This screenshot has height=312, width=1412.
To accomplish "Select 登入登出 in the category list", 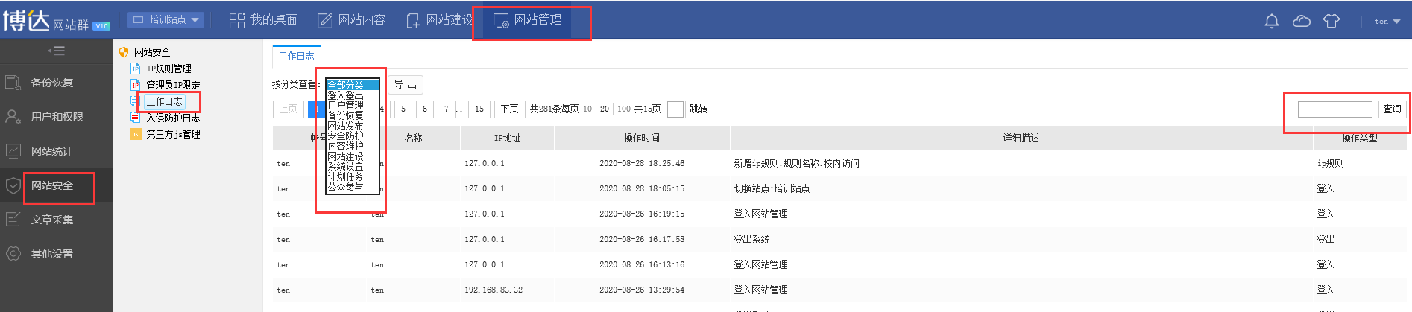I will pos(345,95).
